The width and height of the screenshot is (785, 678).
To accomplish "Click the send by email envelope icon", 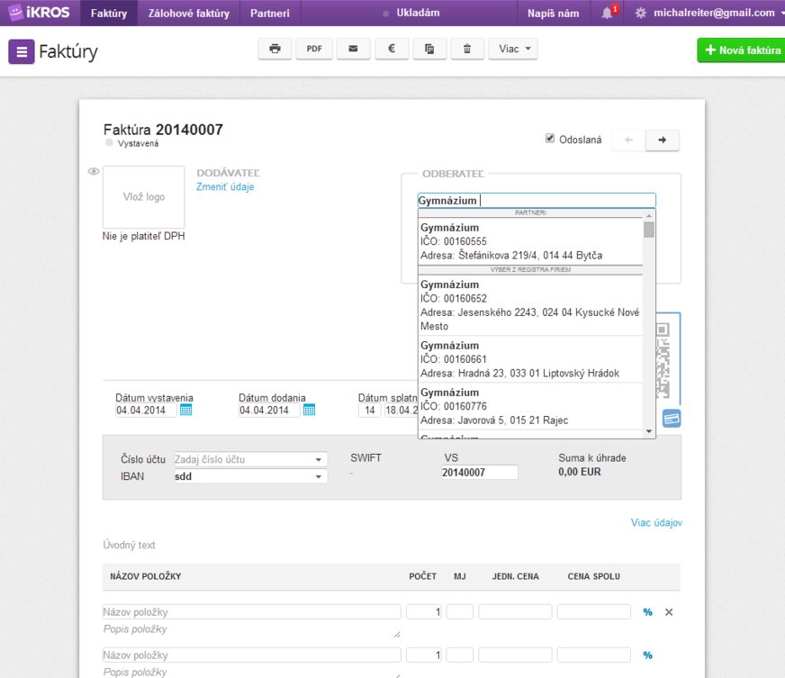I will click(353, 50).
